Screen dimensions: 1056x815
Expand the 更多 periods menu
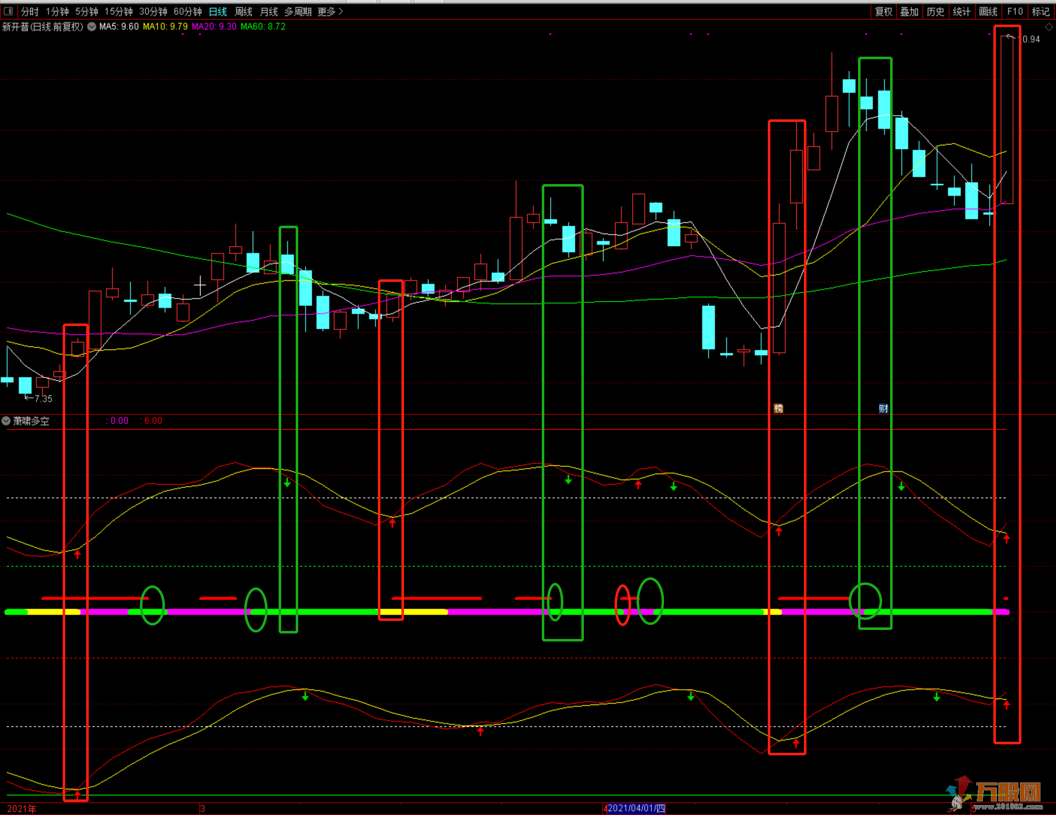pos(330,12)
